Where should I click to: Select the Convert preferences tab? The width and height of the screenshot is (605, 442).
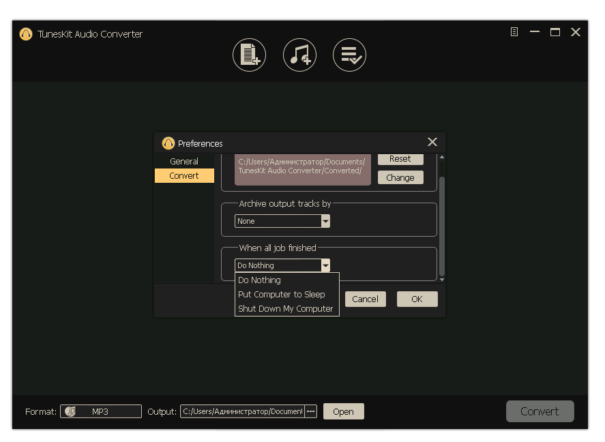coord(184,175)
